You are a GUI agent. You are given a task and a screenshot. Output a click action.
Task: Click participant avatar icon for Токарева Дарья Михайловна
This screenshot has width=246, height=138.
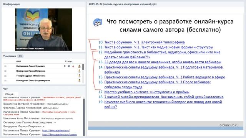tap(79, 76)
